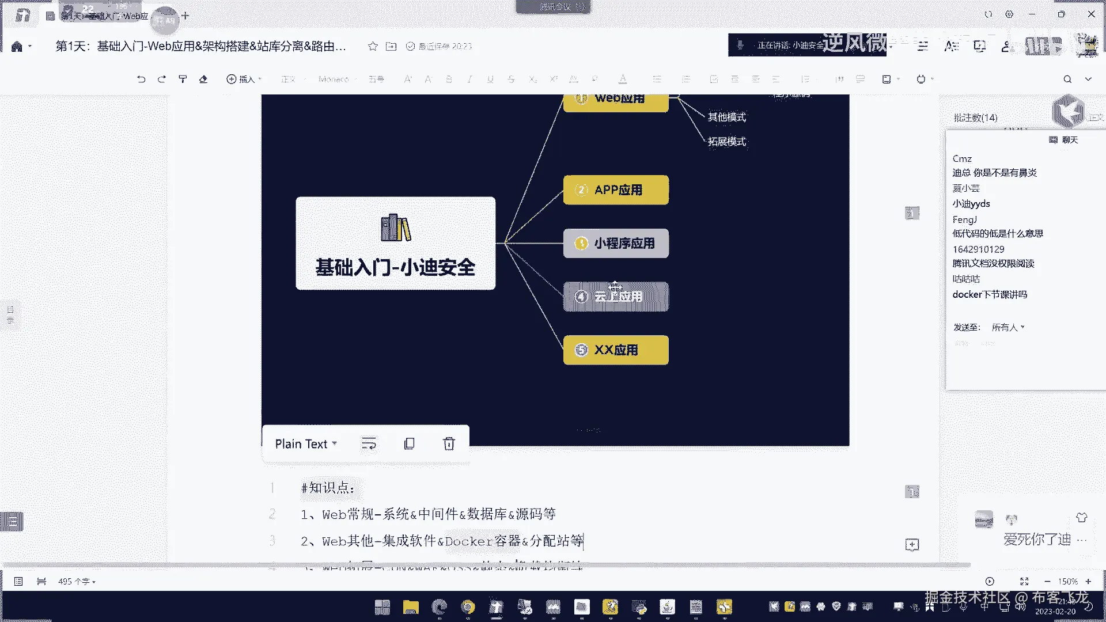The image size is (1106, 622).
Task: Open the word count 495 个字 menu
Action: coord(76,581)
